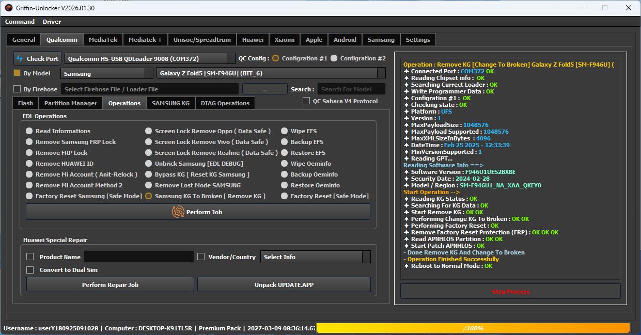The height and width of the screenshot is (335, 641).
Task: Open the Samsung brand dropdown
Action: [107, 73]
